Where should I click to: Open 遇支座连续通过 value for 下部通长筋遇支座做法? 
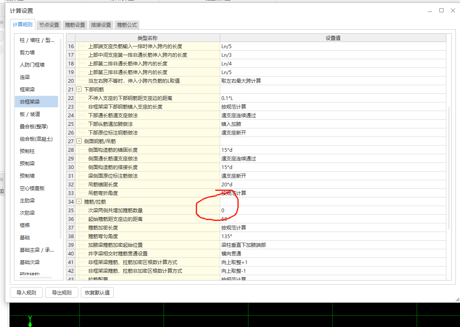(x=333, y=115)
